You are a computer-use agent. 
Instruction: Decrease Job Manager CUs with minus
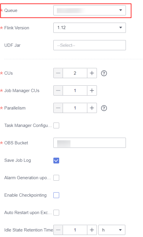coord(58,91)
